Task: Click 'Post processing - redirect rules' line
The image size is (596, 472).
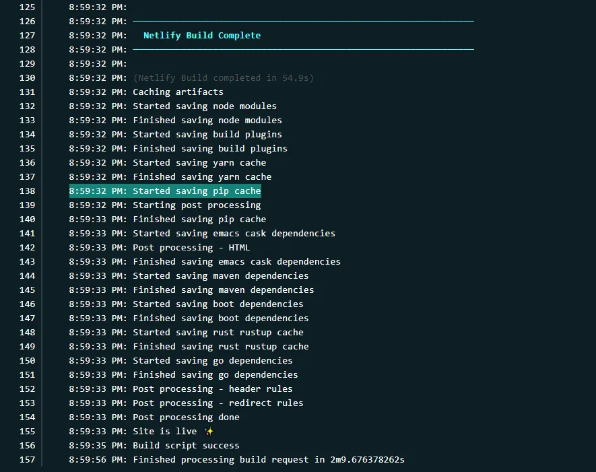Action: point(187,403)
